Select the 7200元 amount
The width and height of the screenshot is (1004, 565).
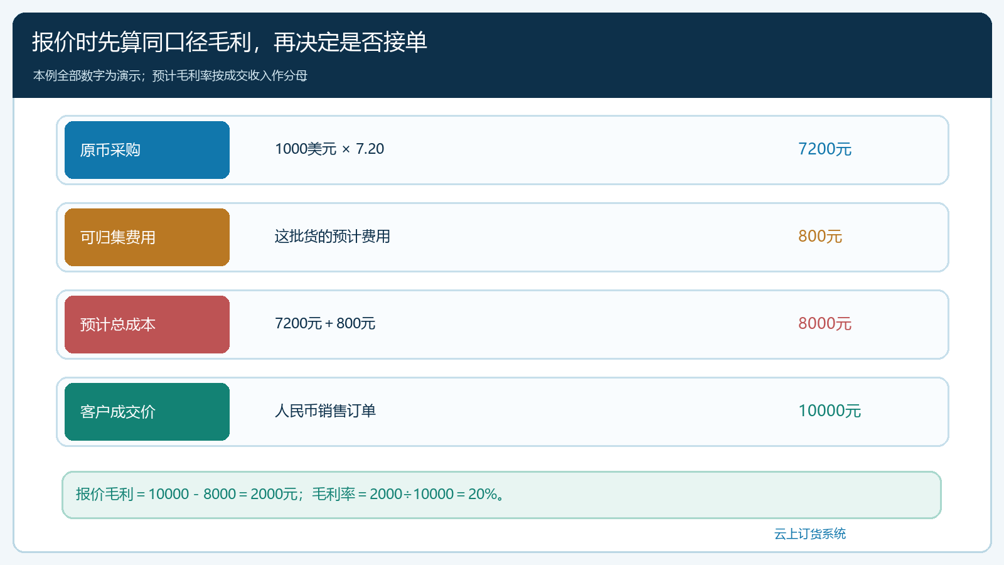(x=825, y=149)
